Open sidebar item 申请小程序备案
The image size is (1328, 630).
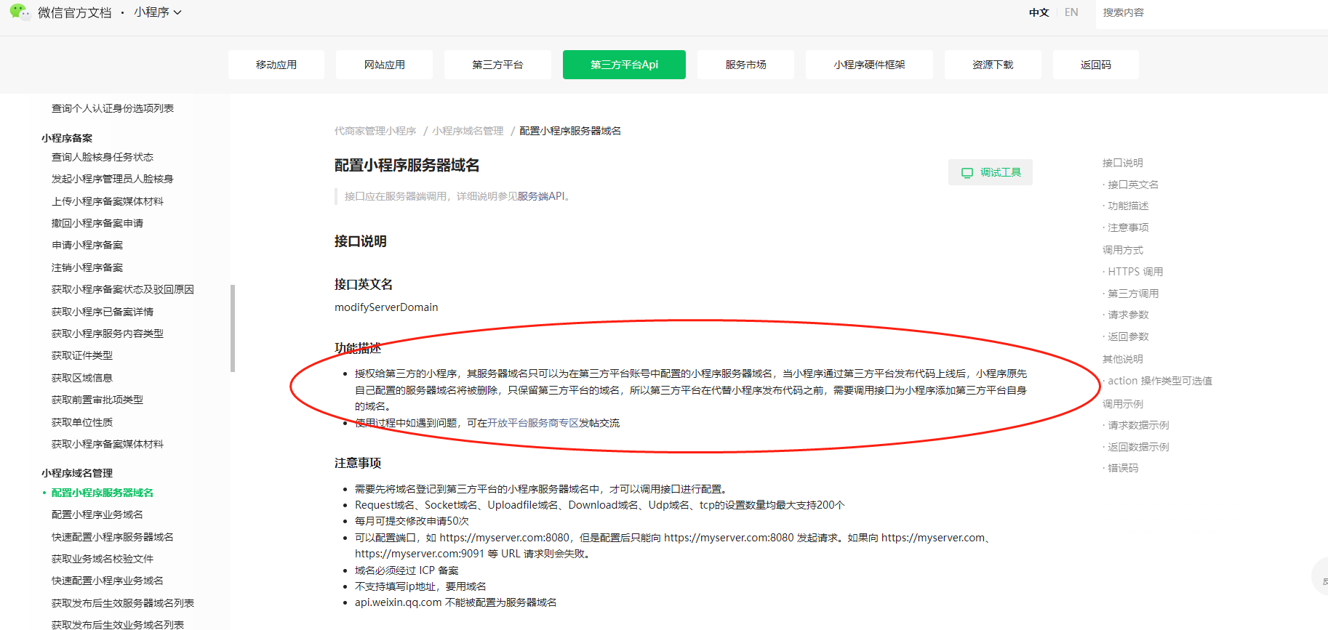[87, 245]
